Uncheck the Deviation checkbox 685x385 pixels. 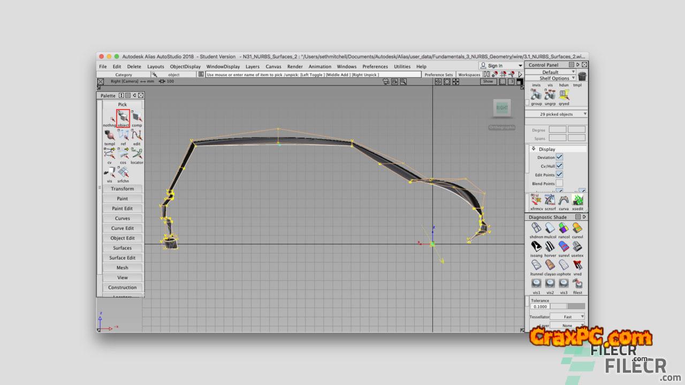[559, 157]
